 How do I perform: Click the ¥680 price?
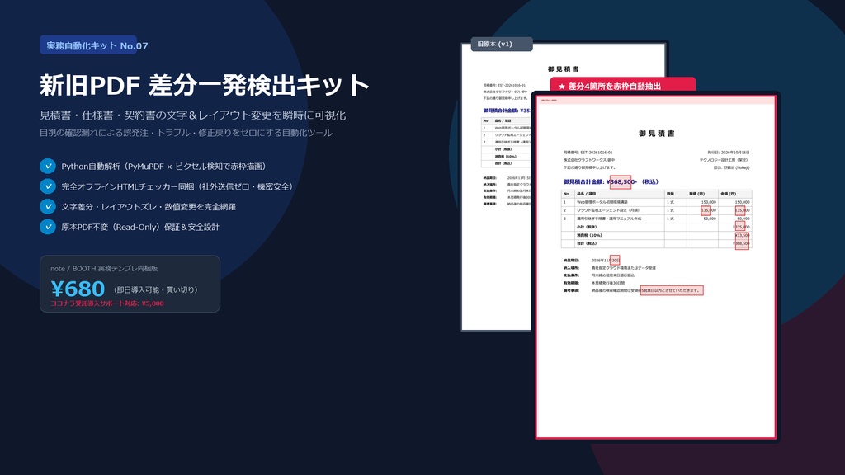[x=78, y=289]
